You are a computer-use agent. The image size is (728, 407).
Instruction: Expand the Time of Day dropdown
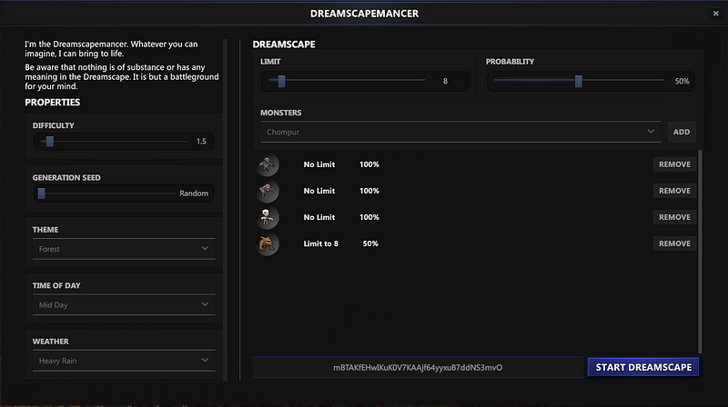click(x=125, y=305)
